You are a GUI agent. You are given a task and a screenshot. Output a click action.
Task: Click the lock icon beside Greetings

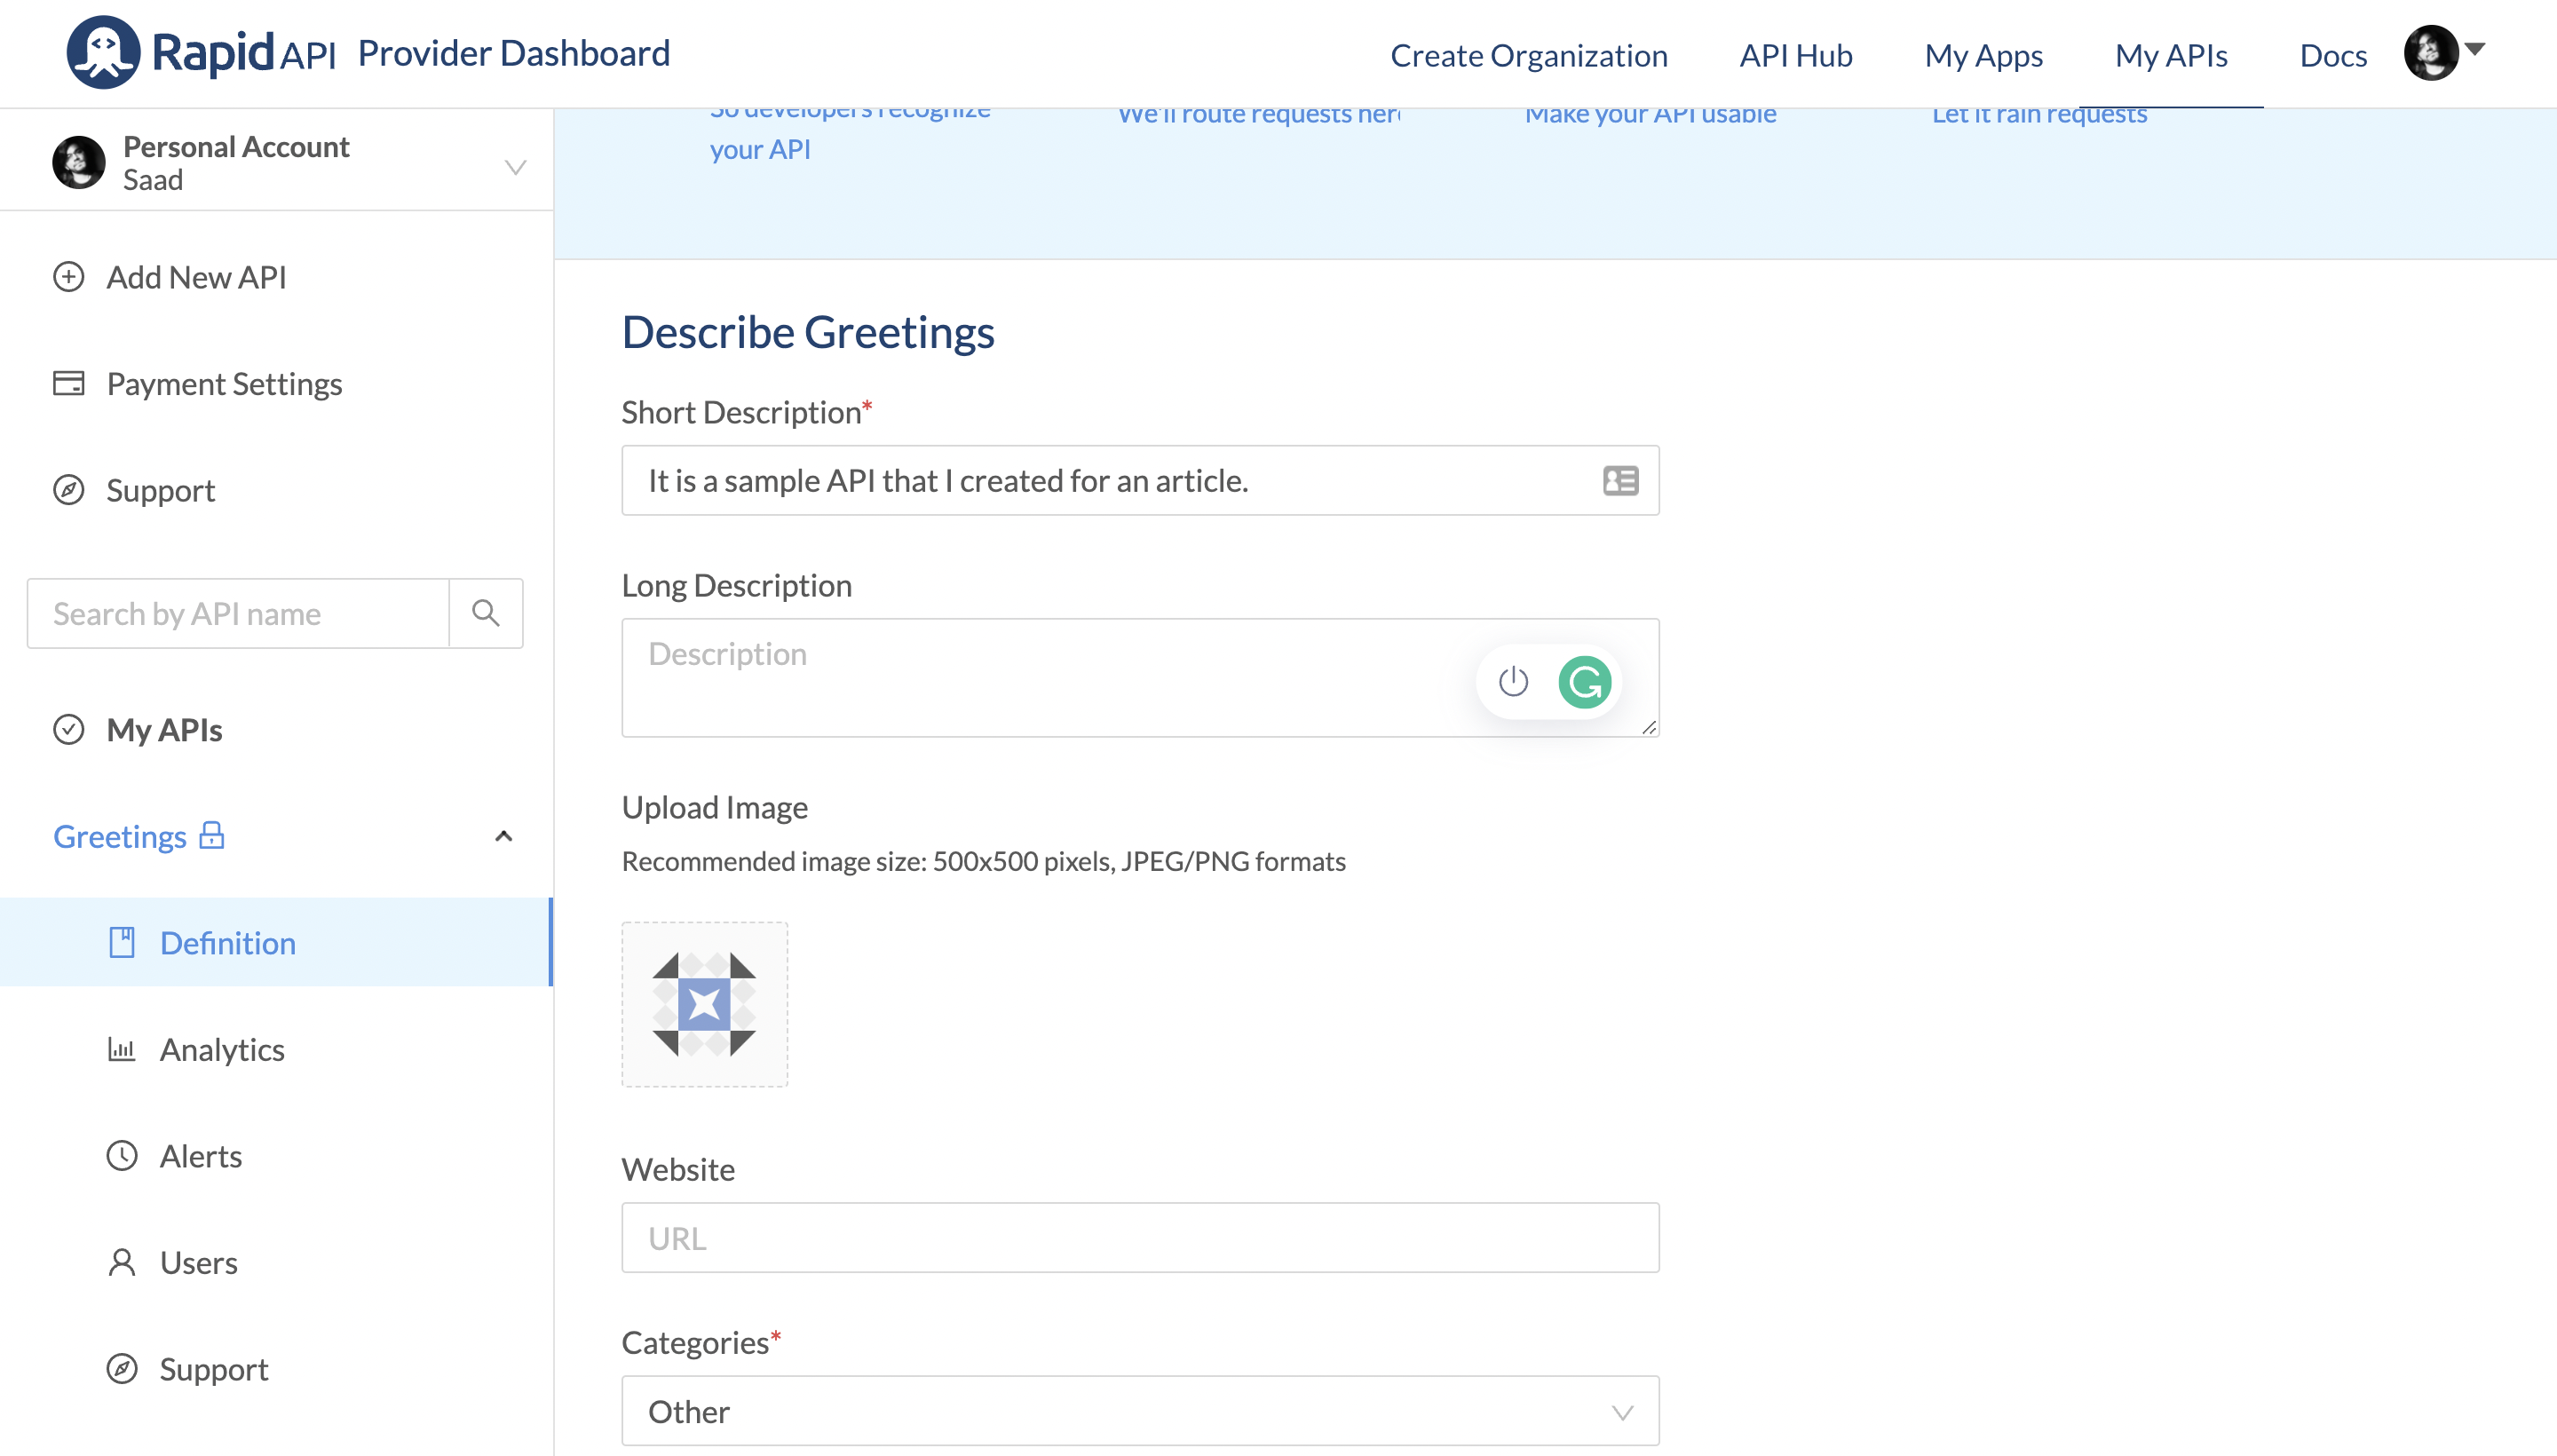pyautogui.click(x=211, y=836)
